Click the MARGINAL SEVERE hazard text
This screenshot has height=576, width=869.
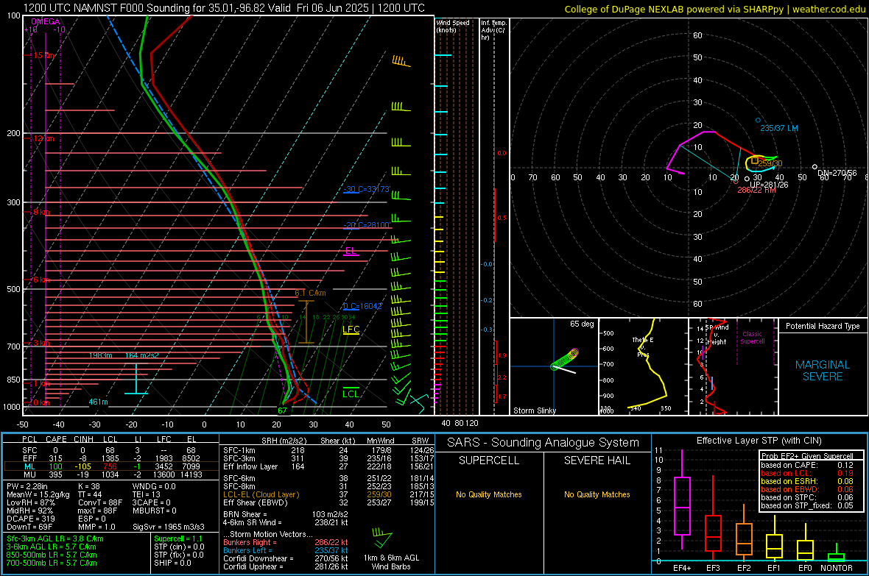[823, 371]
